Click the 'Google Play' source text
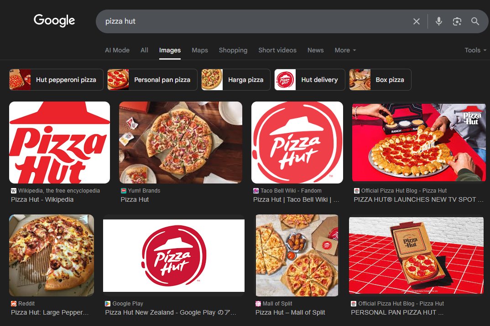The width and height of the screenshot is (490, 326). (128, 304)
